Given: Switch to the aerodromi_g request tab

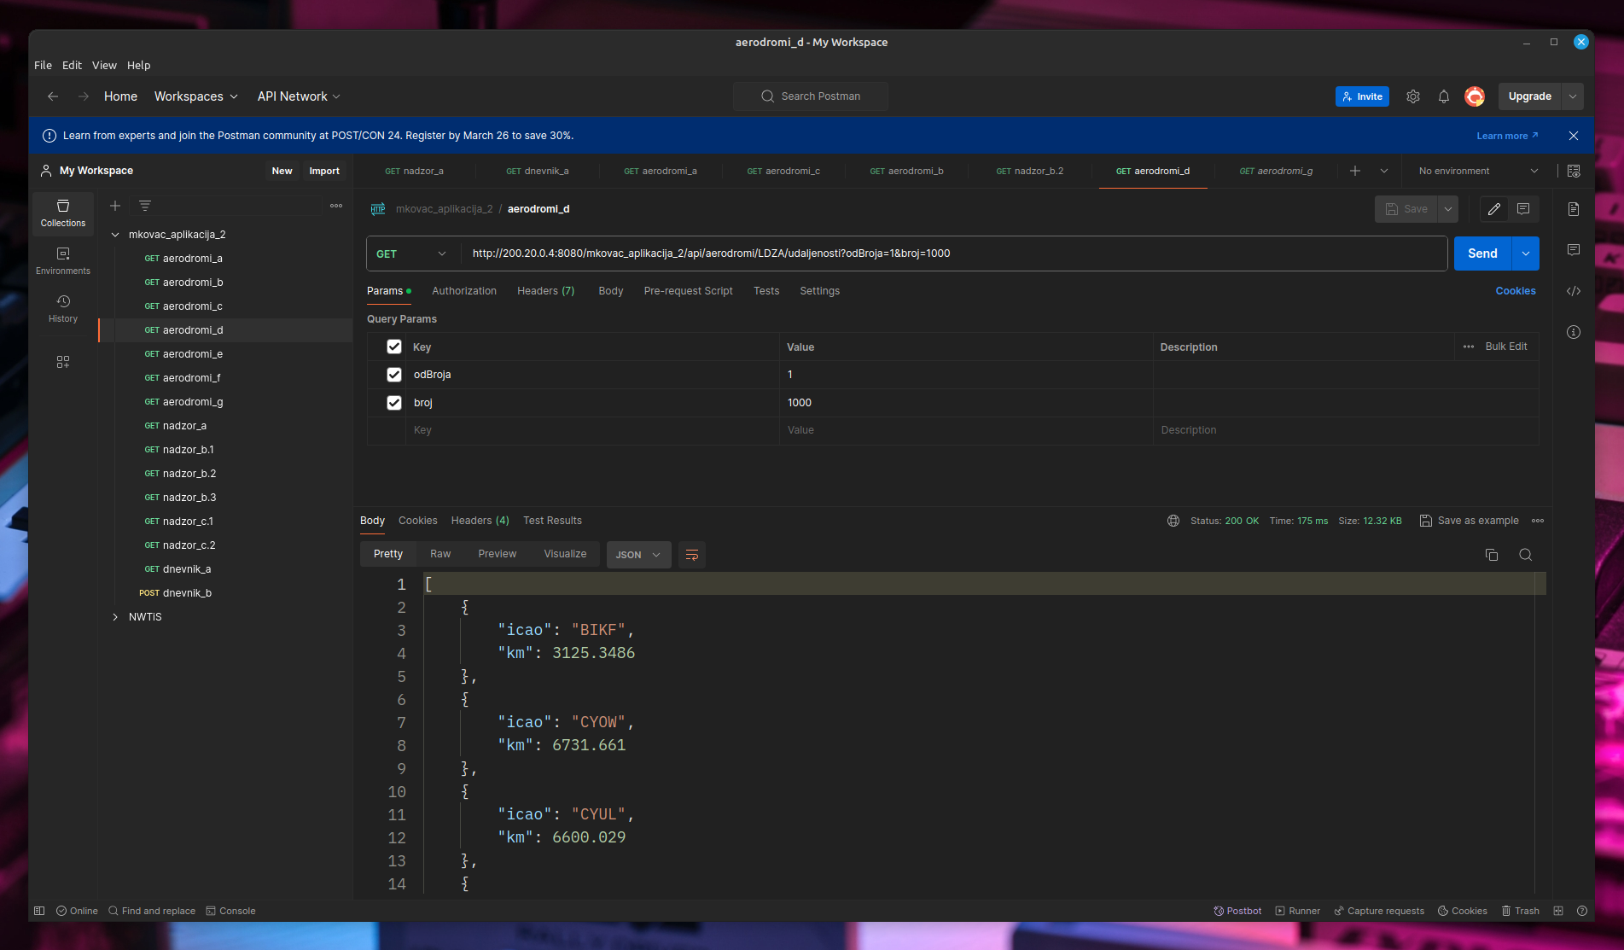Looking at the screenshot, I should click(1276, 171).
